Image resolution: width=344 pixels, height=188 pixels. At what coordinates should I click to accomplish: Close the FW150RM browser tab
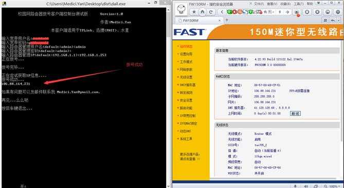pos(220,21)
